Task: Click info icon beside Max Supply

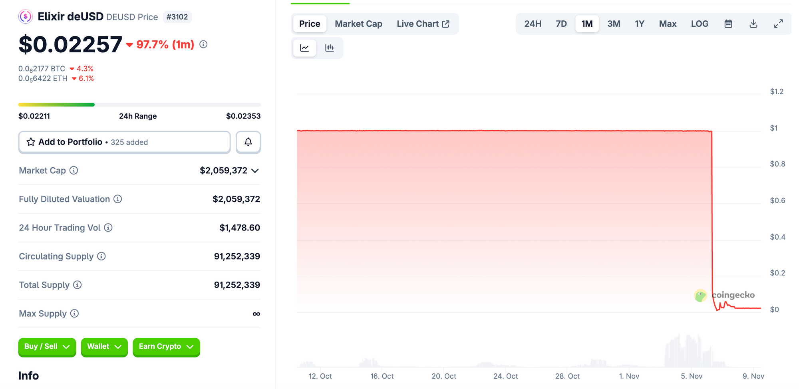Action: 74,314
